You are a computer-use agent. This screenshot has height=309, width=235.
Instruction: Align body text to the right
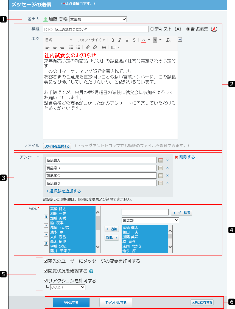62,47
